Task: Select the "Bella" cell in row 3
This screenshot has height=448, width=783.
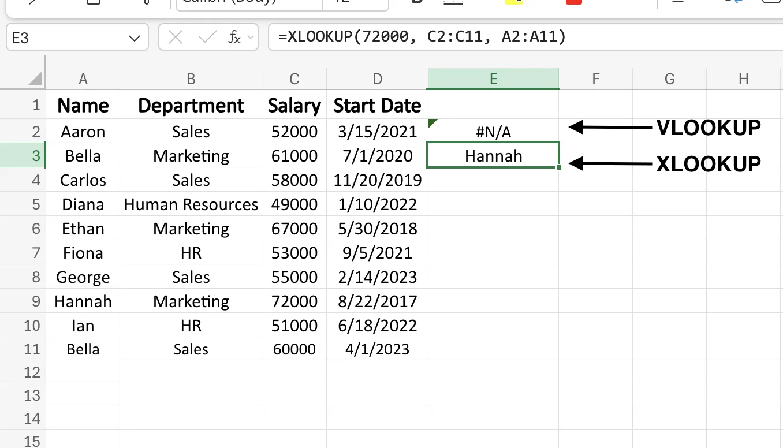Action: tap(83, 156)
